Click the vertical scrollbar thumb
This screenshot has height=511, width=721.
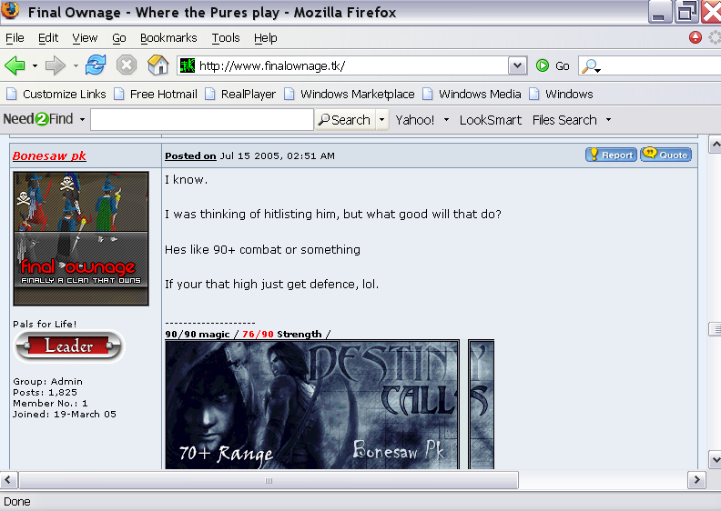click(715, 329)
